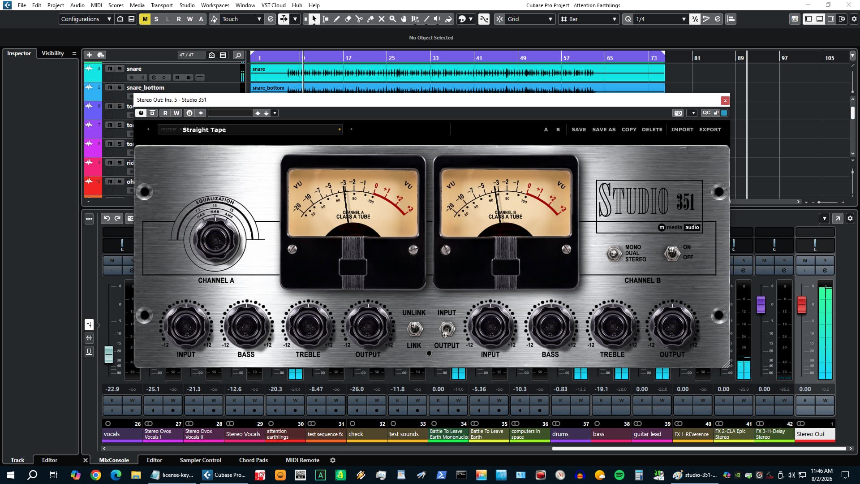Toggle the Snap on/off button

pos(499,19)
